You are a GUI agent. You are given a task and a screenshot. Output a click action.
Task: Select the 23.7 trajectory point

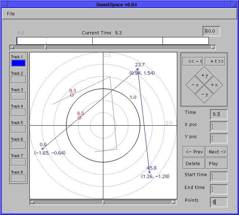(138, 69)
